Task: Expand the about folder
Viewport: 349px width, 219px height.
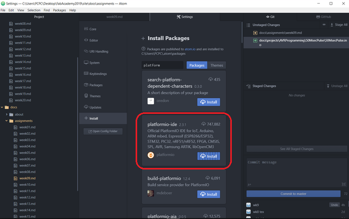Action: tap(6, 114)
